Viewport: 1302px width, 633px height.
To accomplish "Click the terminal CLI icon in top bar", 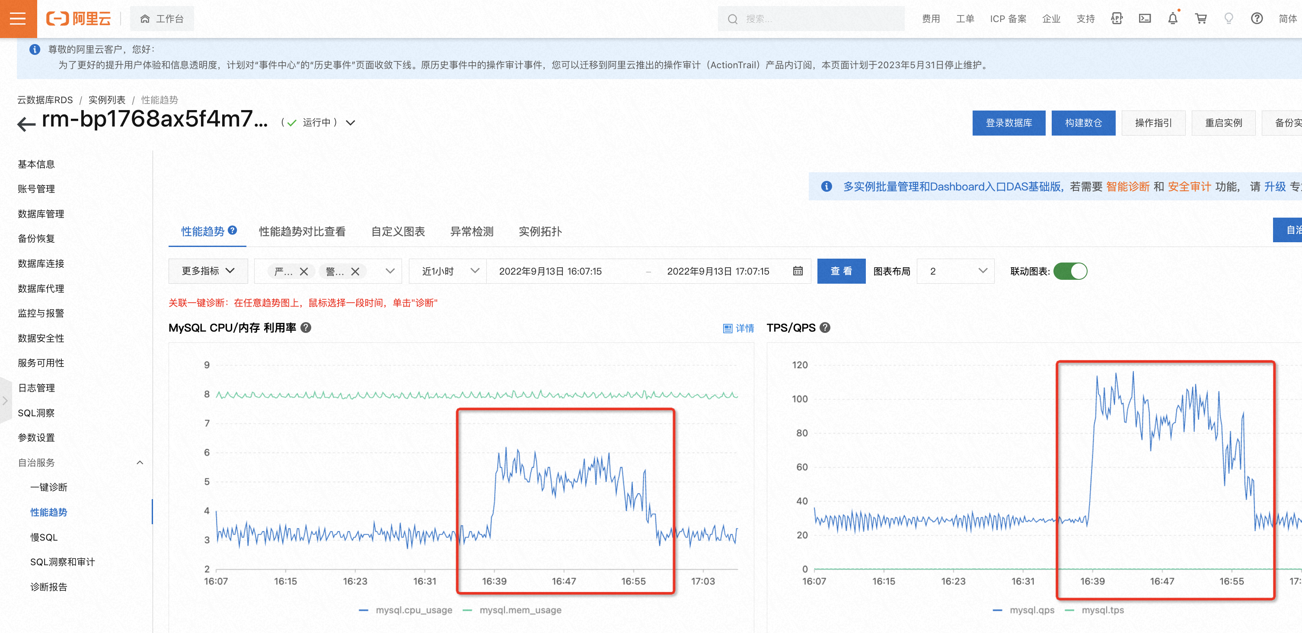I will (x=1145, y=19).
